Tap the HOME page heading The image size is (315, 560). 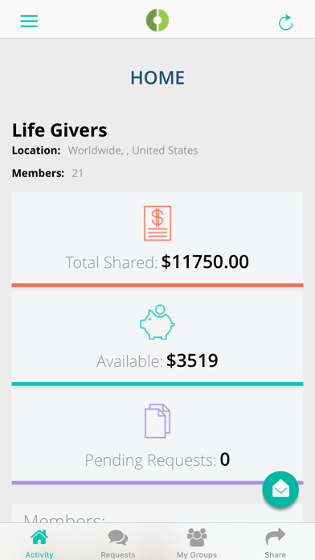pos(157,78)
